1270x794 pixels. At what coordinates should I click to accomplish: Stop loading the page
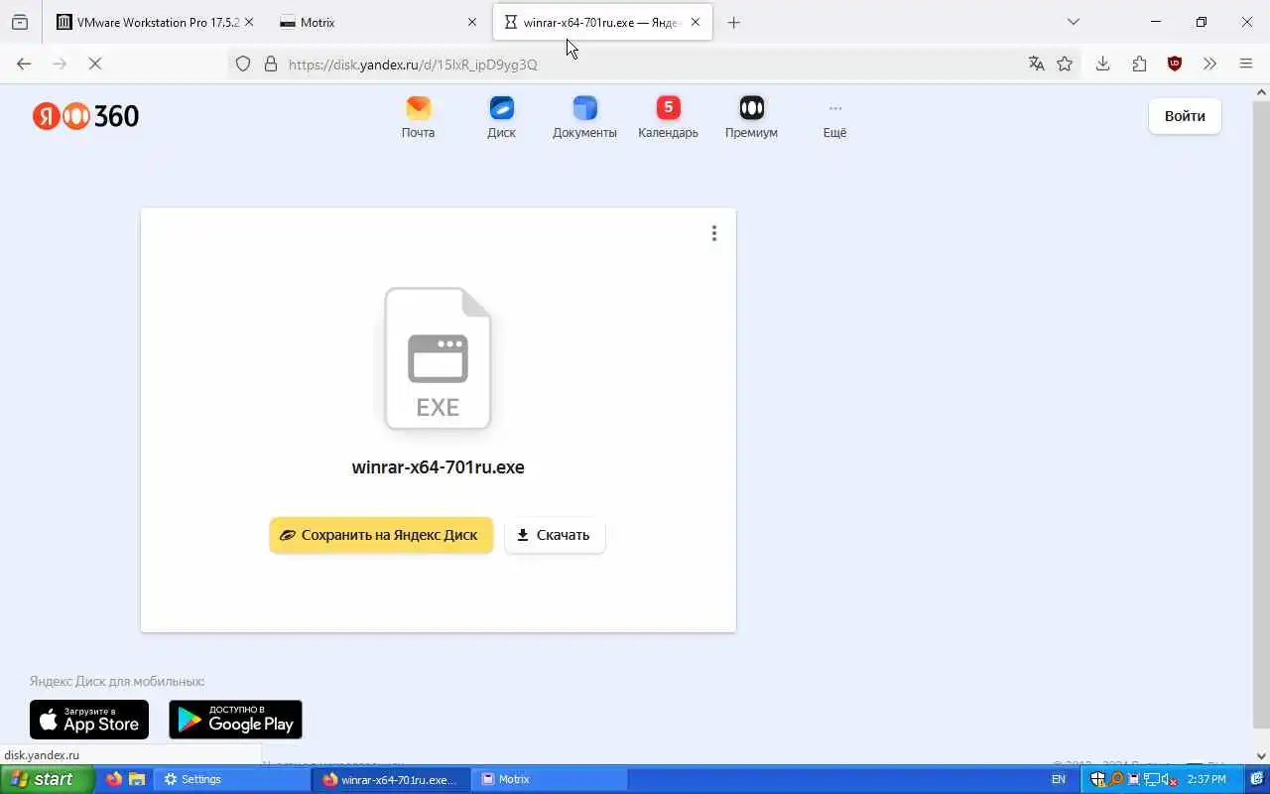95,64
